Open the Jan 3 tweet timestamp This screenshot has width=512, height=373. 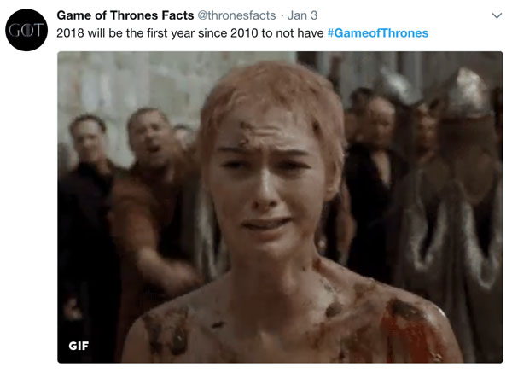click(x=302, y=15)
